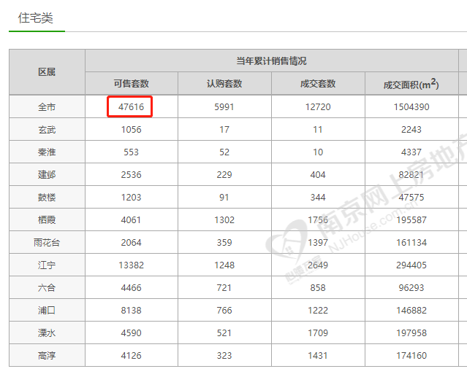Viewport: 467px width, 385px height.
Task: Click the value 1504390 in 成交面积
Action: 411,107
